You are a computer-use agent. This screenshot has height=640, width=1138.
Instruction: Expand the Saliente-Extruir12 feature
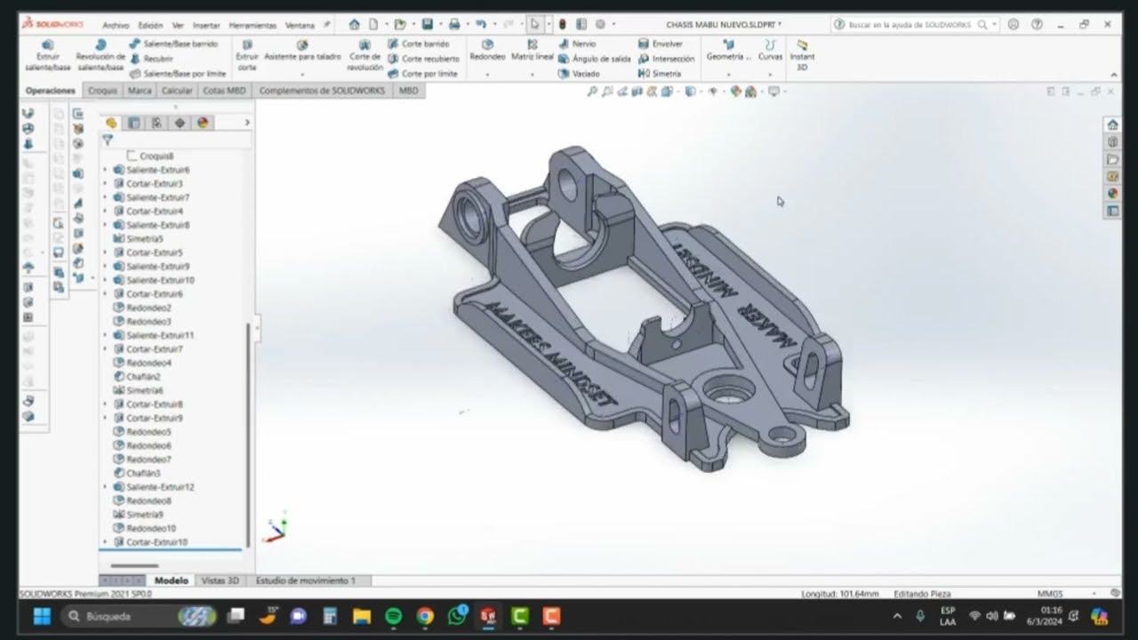[x=105, y=487]
